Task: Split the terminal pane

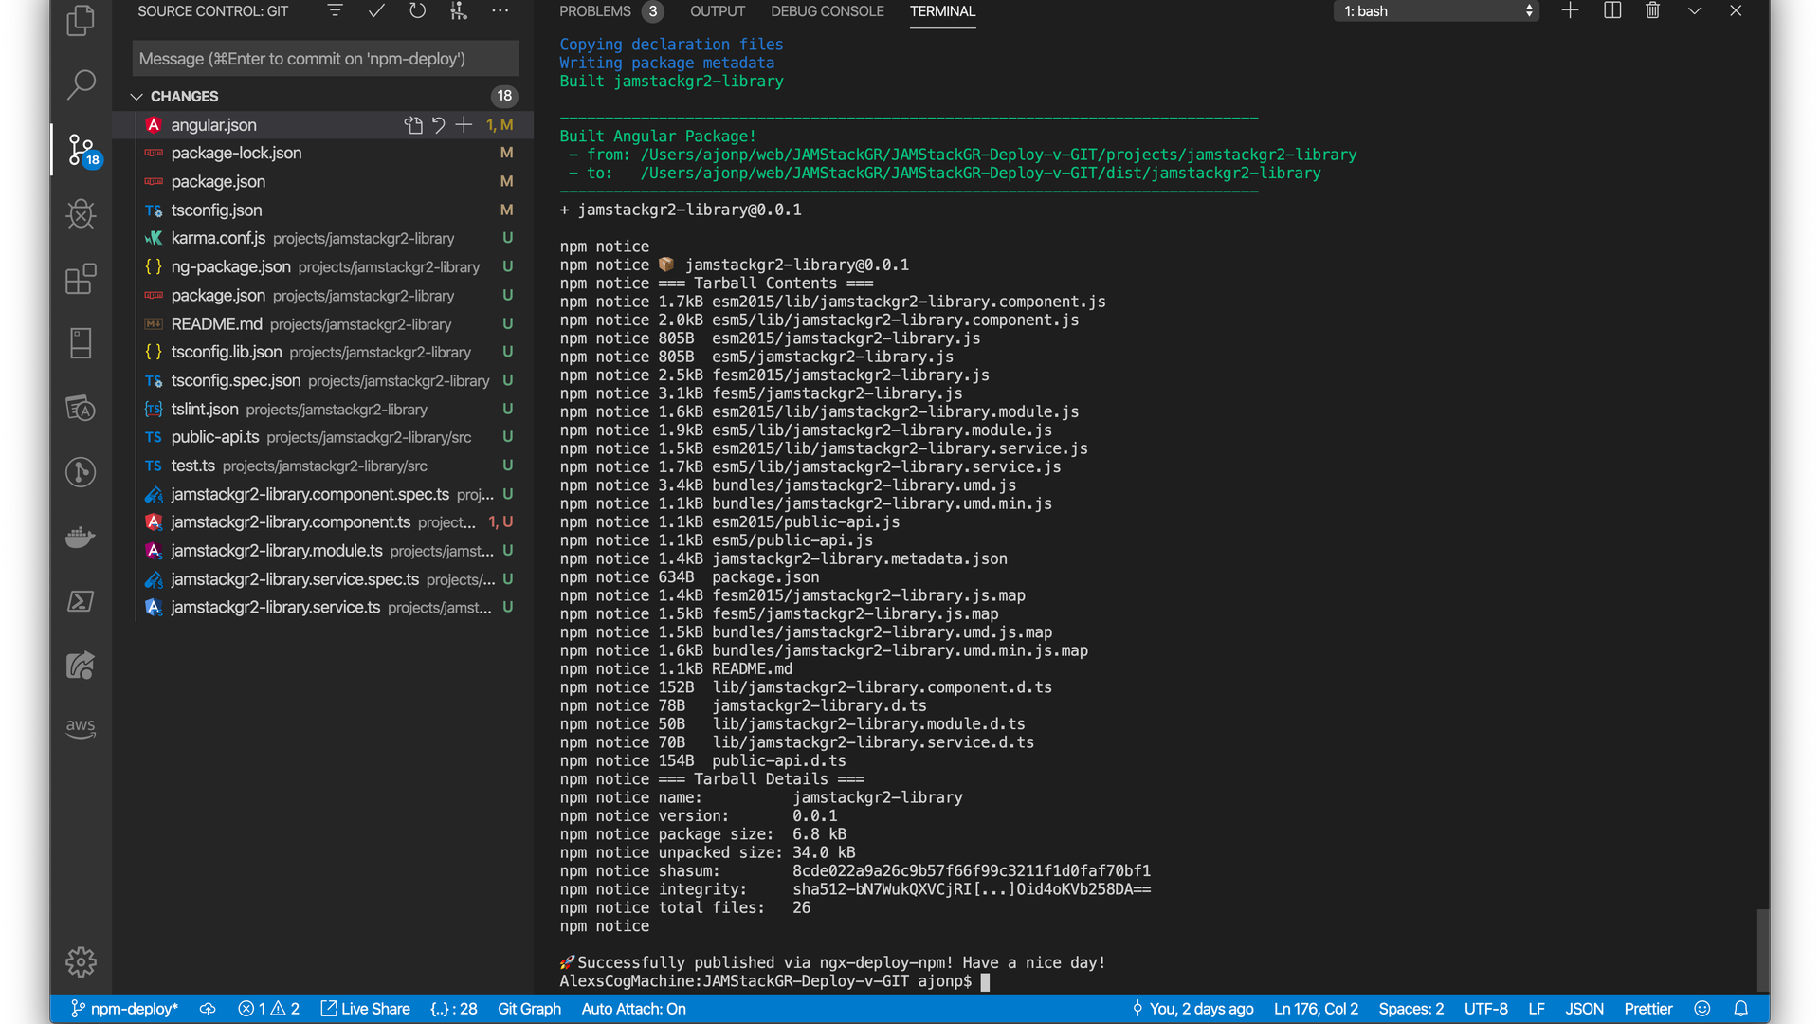Action: (x=1611, y=11)
